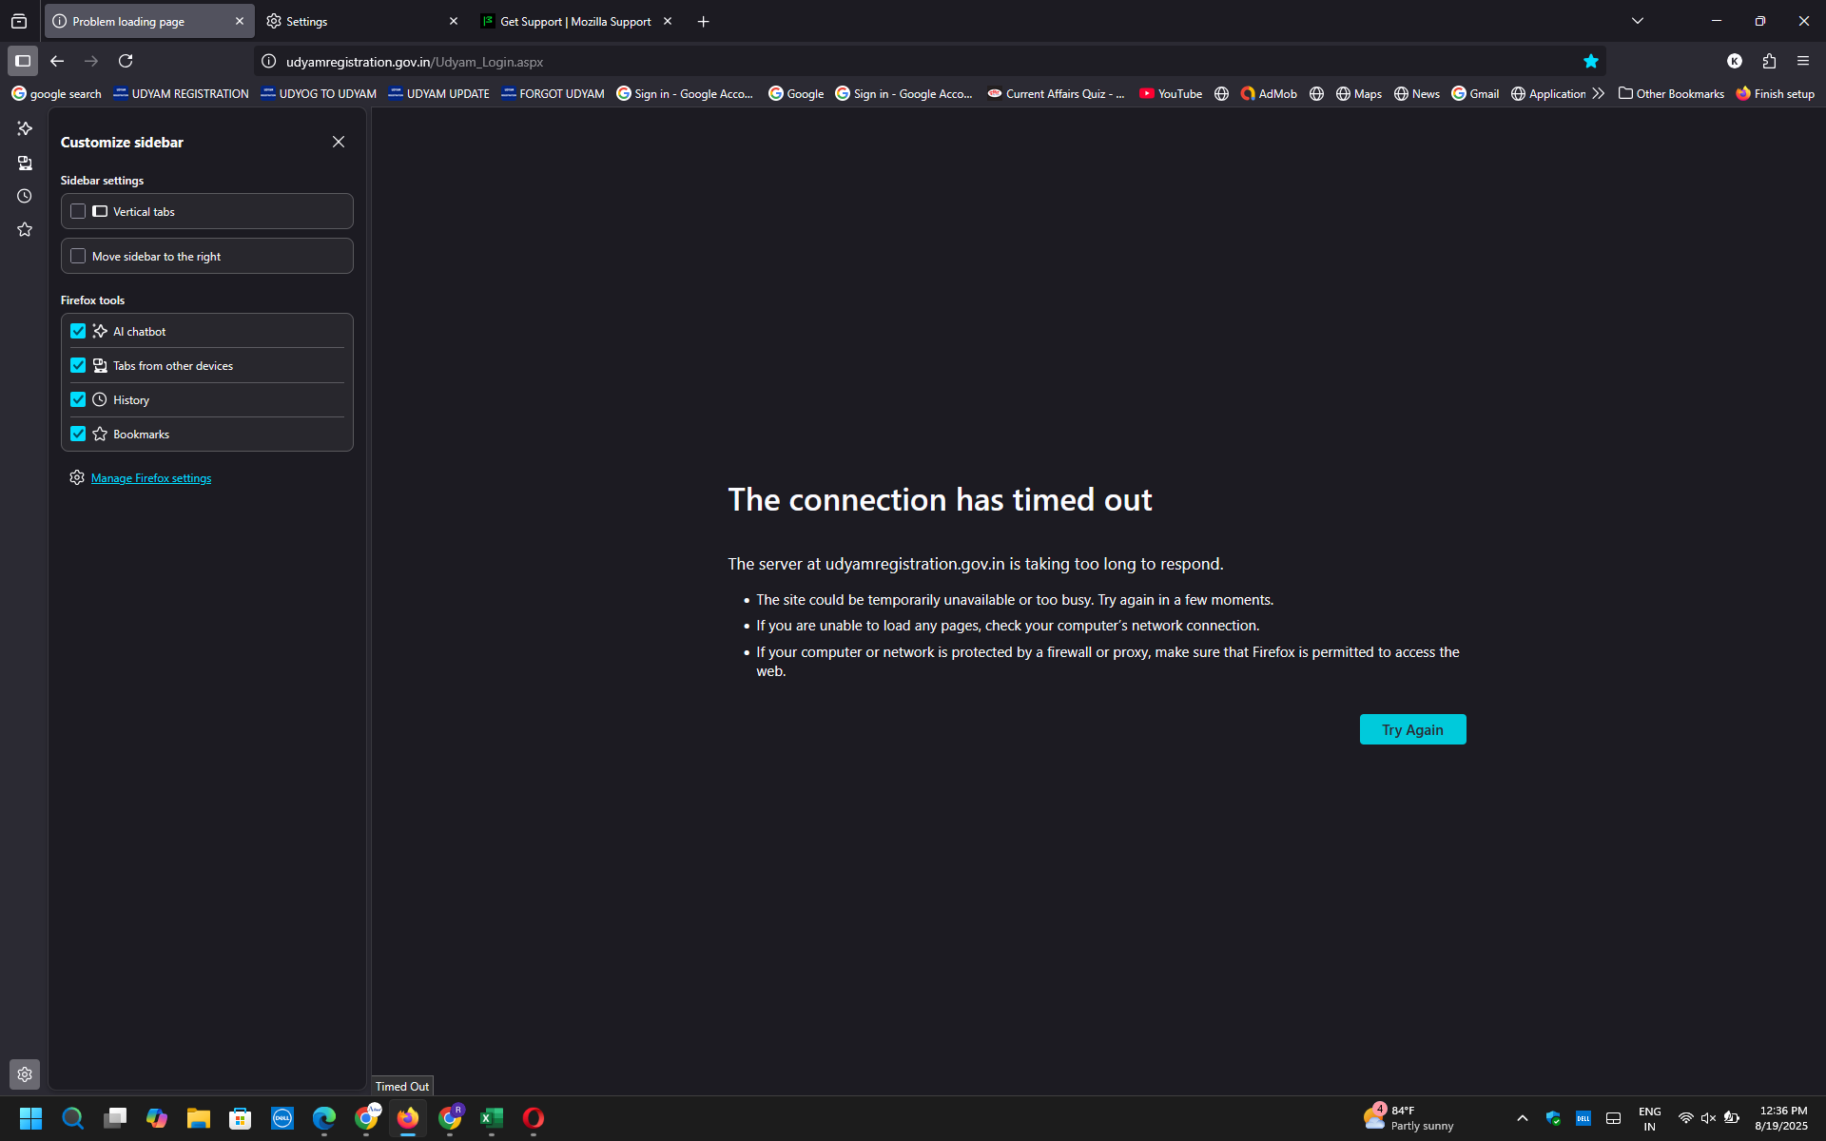The width and height of the screenshot is (1826, 1141).
Task: Open the History sidebar clock icon
Action: 25,196
